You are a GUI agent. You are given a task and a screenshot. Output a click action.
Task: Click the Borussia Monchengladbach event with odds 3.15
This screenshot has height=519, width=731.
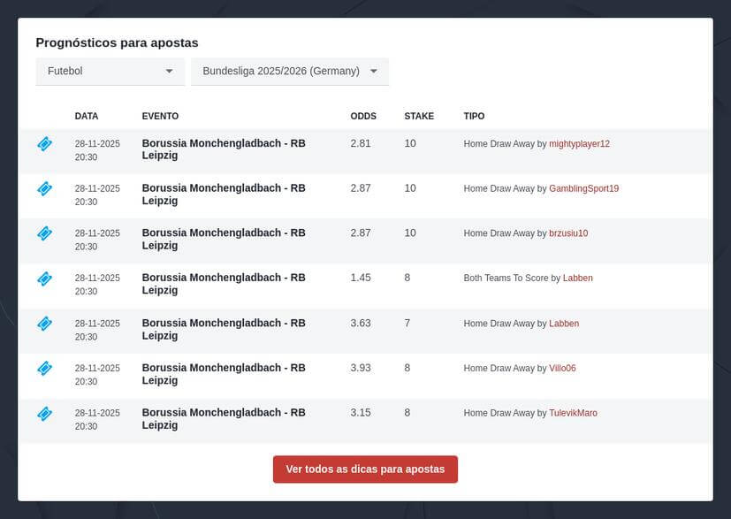(224, 418)
